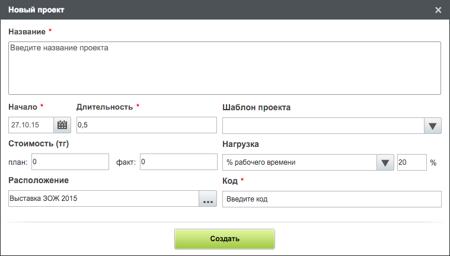The width and height of the screenshot is (450, 256).
Task: Open the Нагрузка dropdown arrow
Action: pos(385,162)
